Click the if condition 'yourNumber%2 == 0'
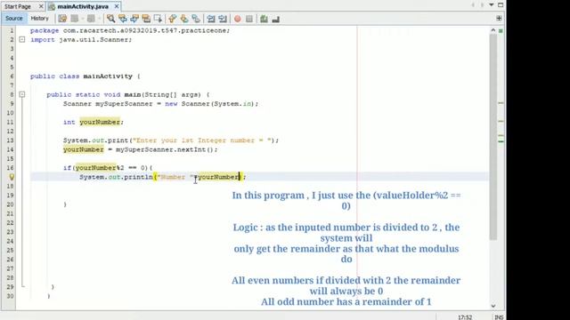The height and width of the screenshot is (320, 570). tap(111, 168)
